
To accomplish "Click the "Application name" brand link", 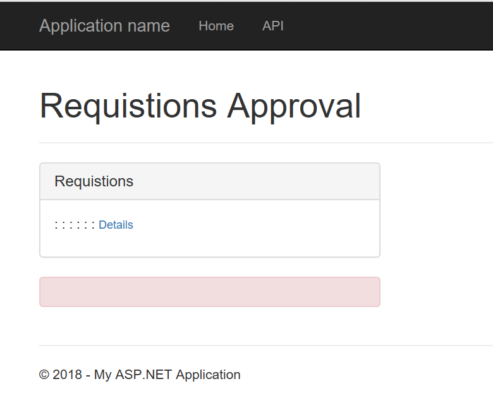I will [104, 26].
